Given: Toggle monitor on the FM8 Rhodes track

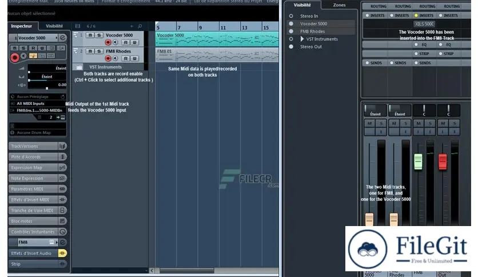Looking at the screenshot, I should click(115, 58).
